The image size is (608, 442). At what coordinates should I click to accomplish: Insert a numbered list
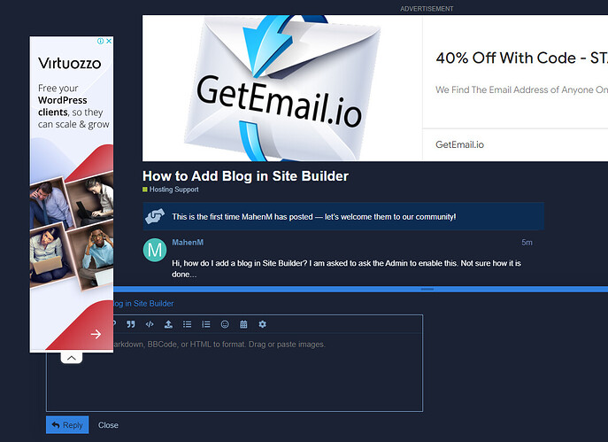coord(206,324)
